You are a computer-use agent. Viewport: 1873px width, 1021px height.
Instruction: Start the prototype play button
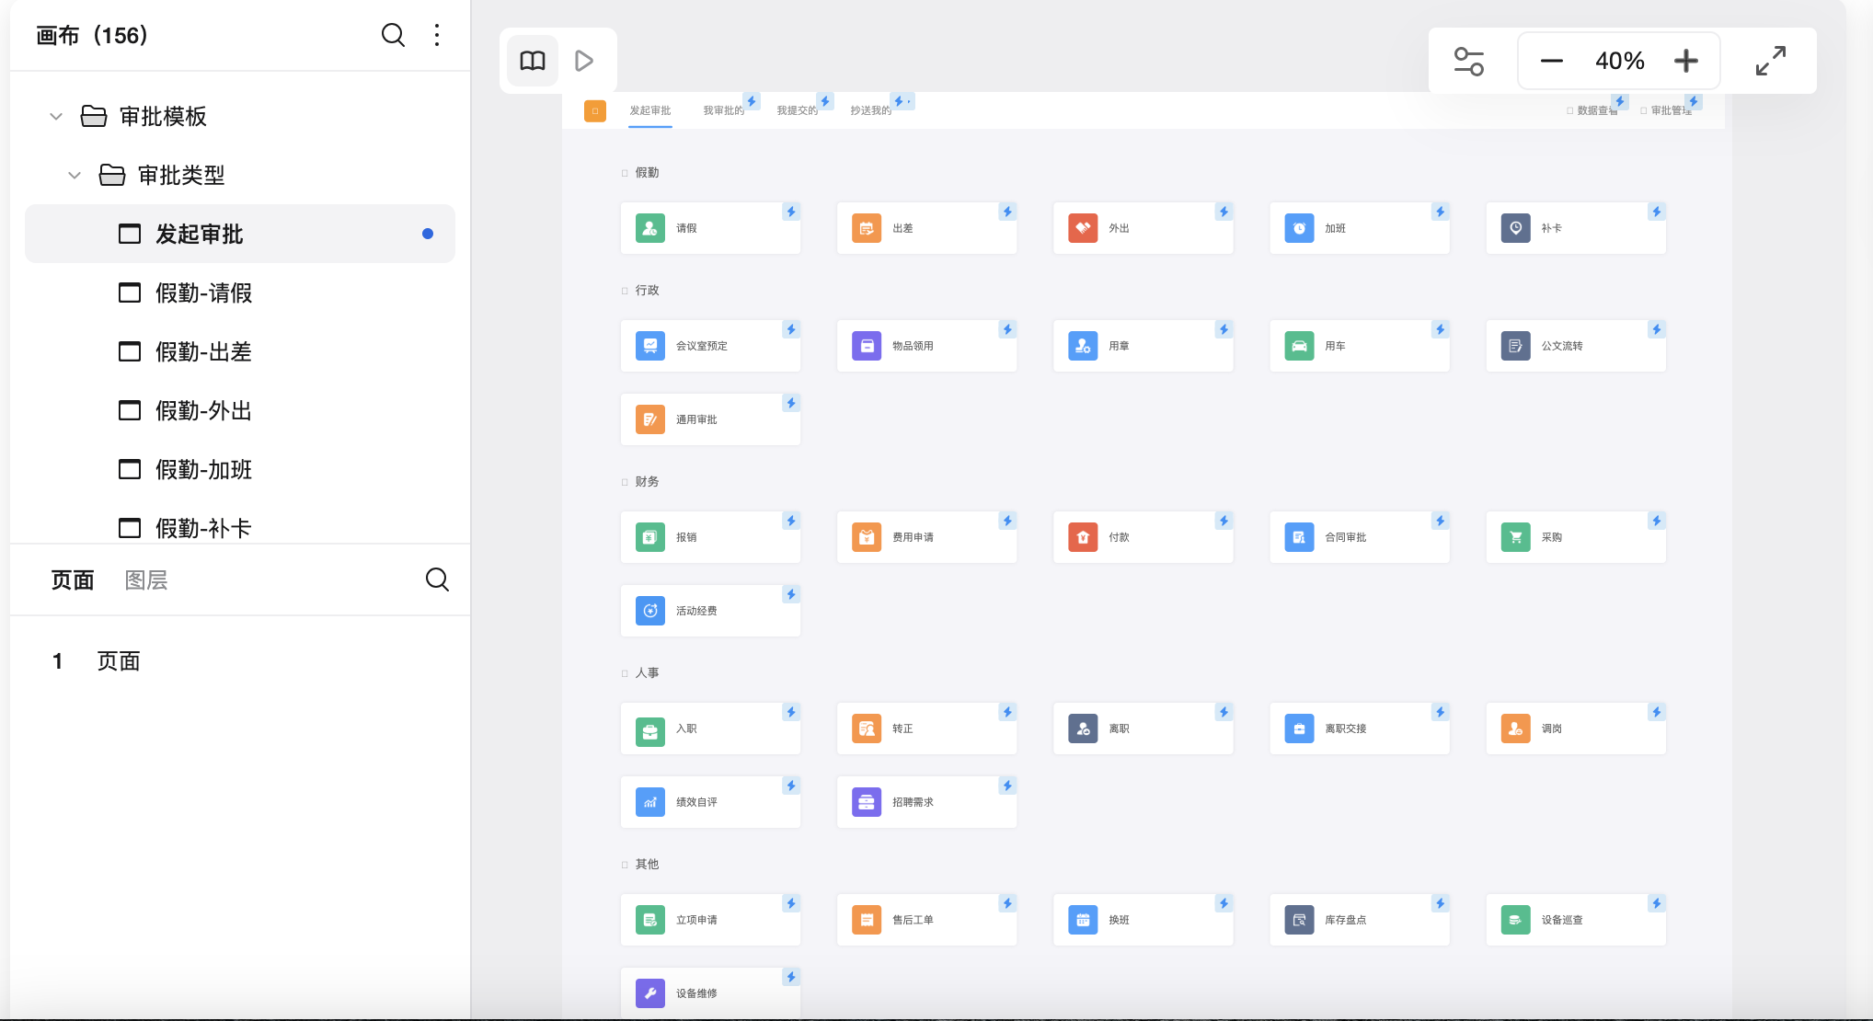click(583, 61)
